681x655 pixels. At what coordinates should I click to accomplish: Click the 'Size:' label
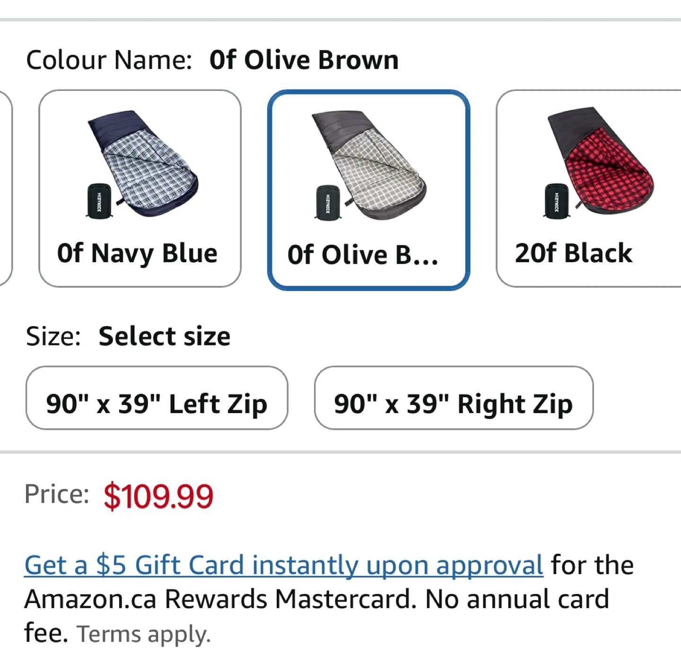tap(53, 336)
